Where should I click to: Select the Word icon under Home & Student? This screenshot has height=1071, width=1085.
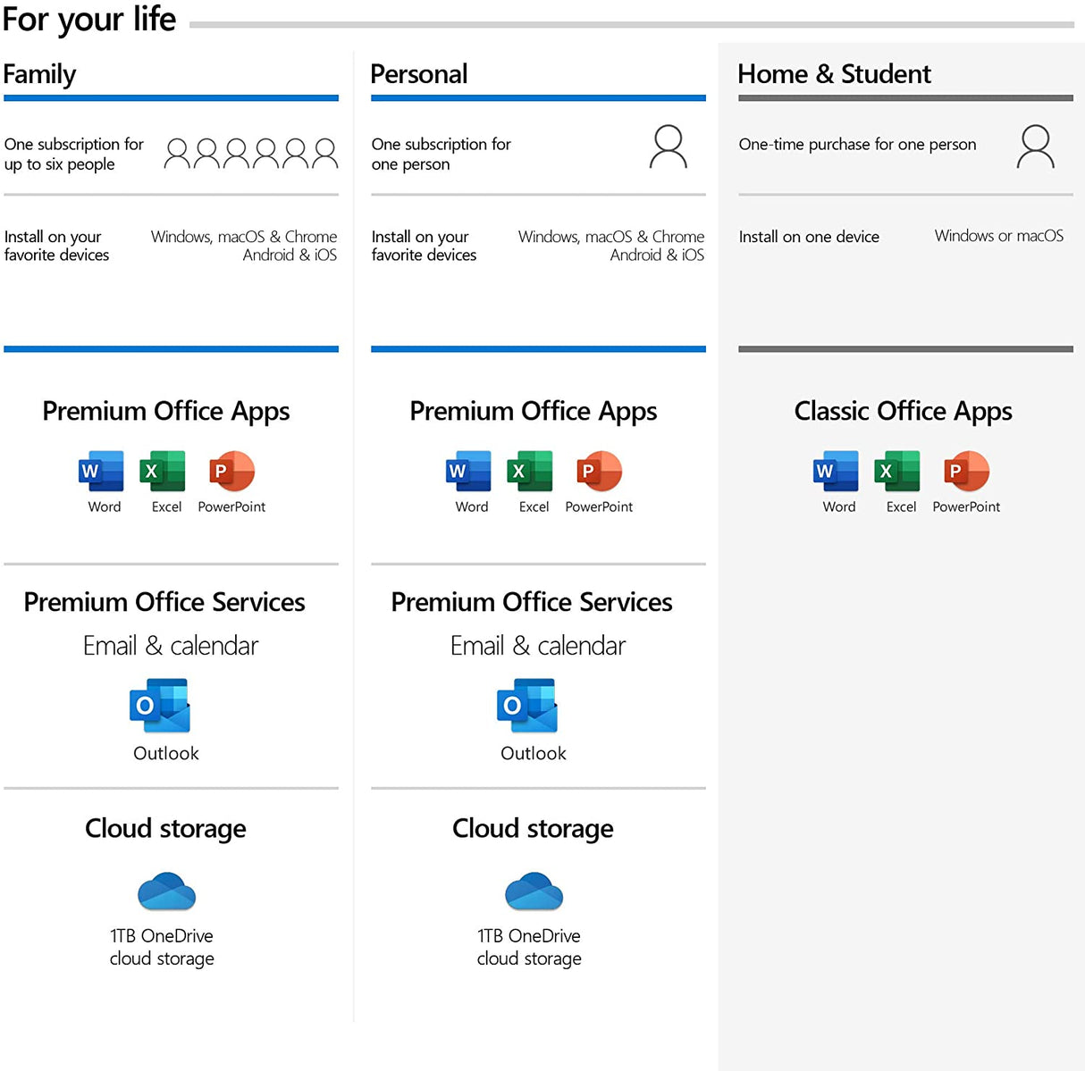(836, 471)
